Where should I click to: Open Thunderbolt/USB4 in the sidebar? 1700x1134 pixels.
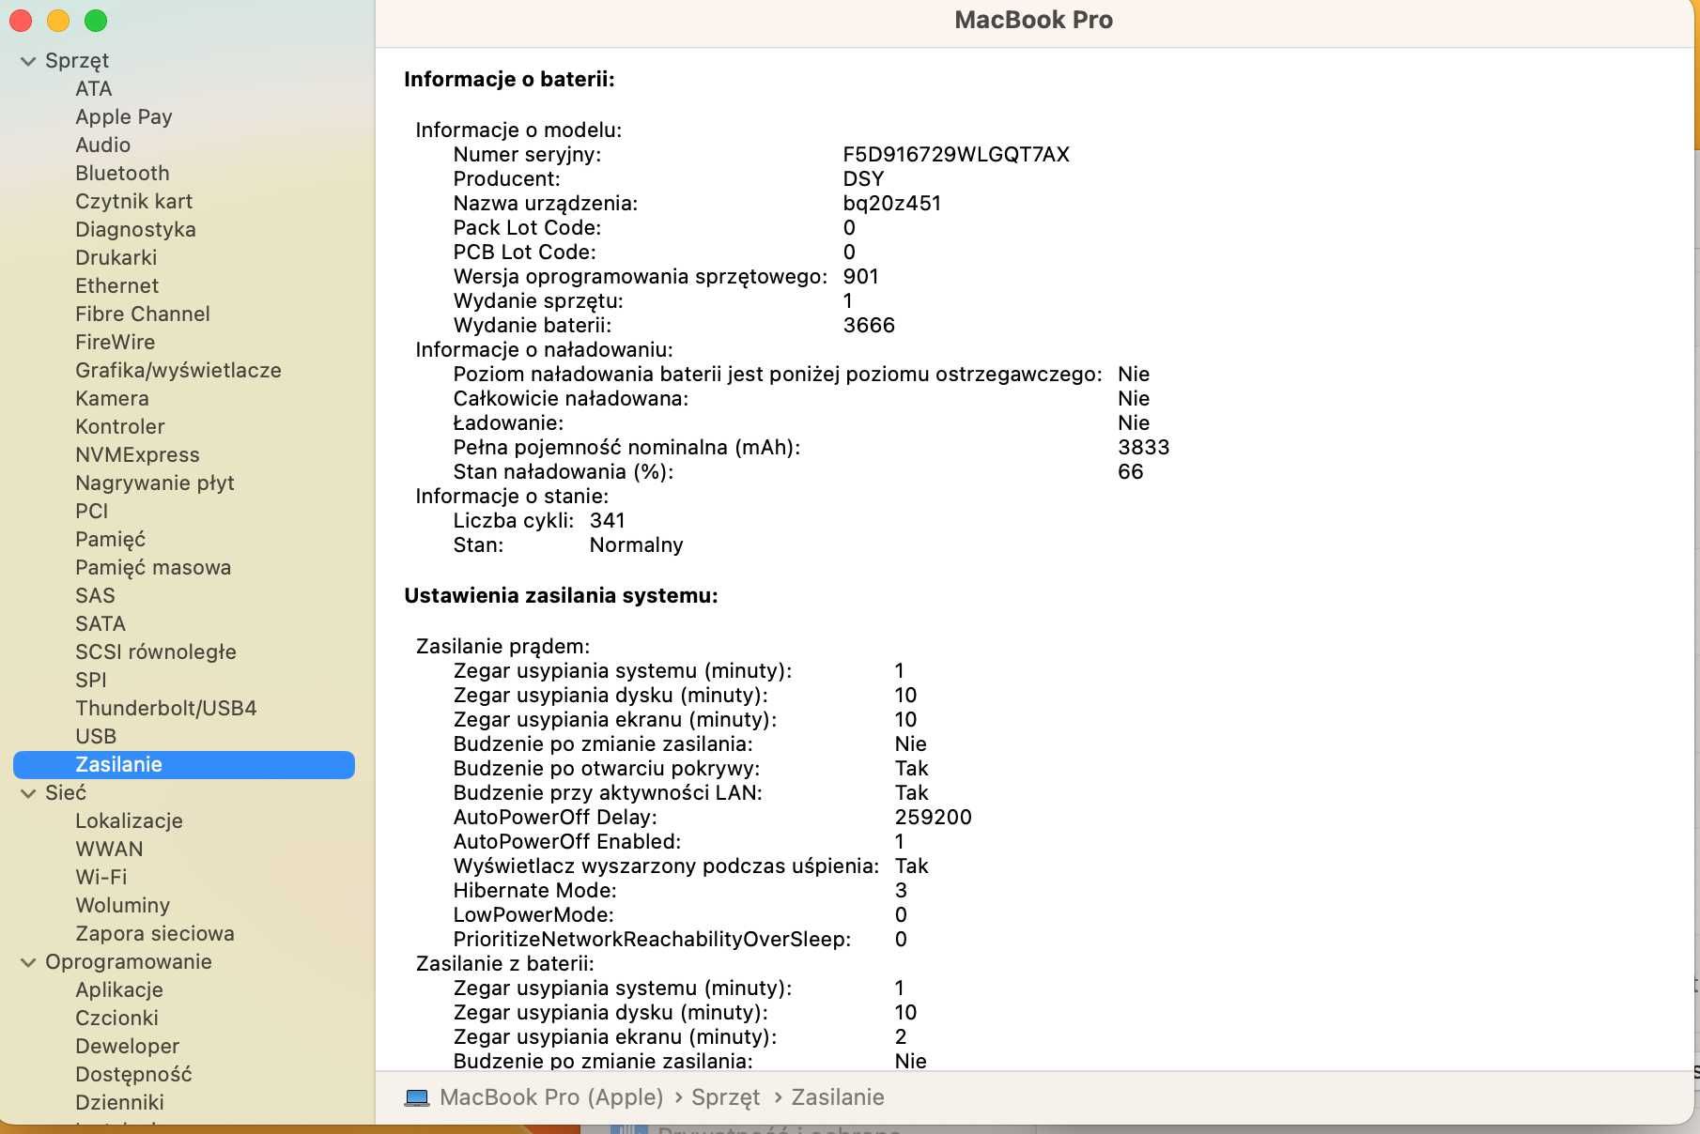(x=166, y=708)
